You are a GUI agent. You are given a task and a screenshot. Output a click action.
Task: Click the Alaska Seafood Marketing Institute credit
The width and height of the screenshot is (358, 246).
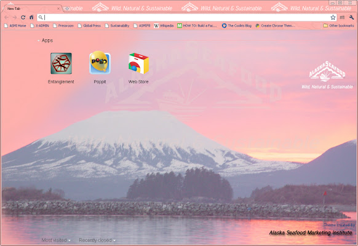(311, 232)
